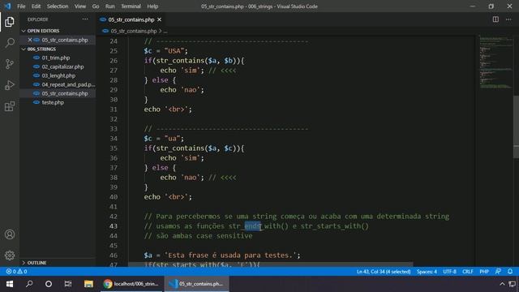Open the File menu
This screenshot has height=292, width=519.
point(21,6)
